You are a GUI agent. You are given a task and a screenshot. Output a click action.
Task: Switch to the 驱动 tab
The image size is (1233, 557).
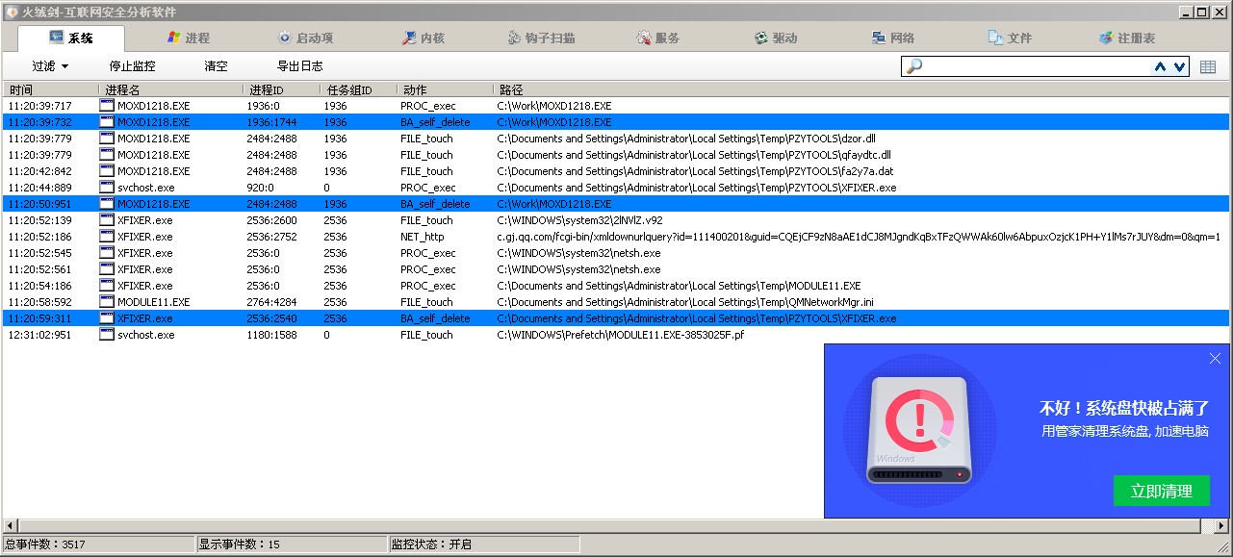[776, 38]
